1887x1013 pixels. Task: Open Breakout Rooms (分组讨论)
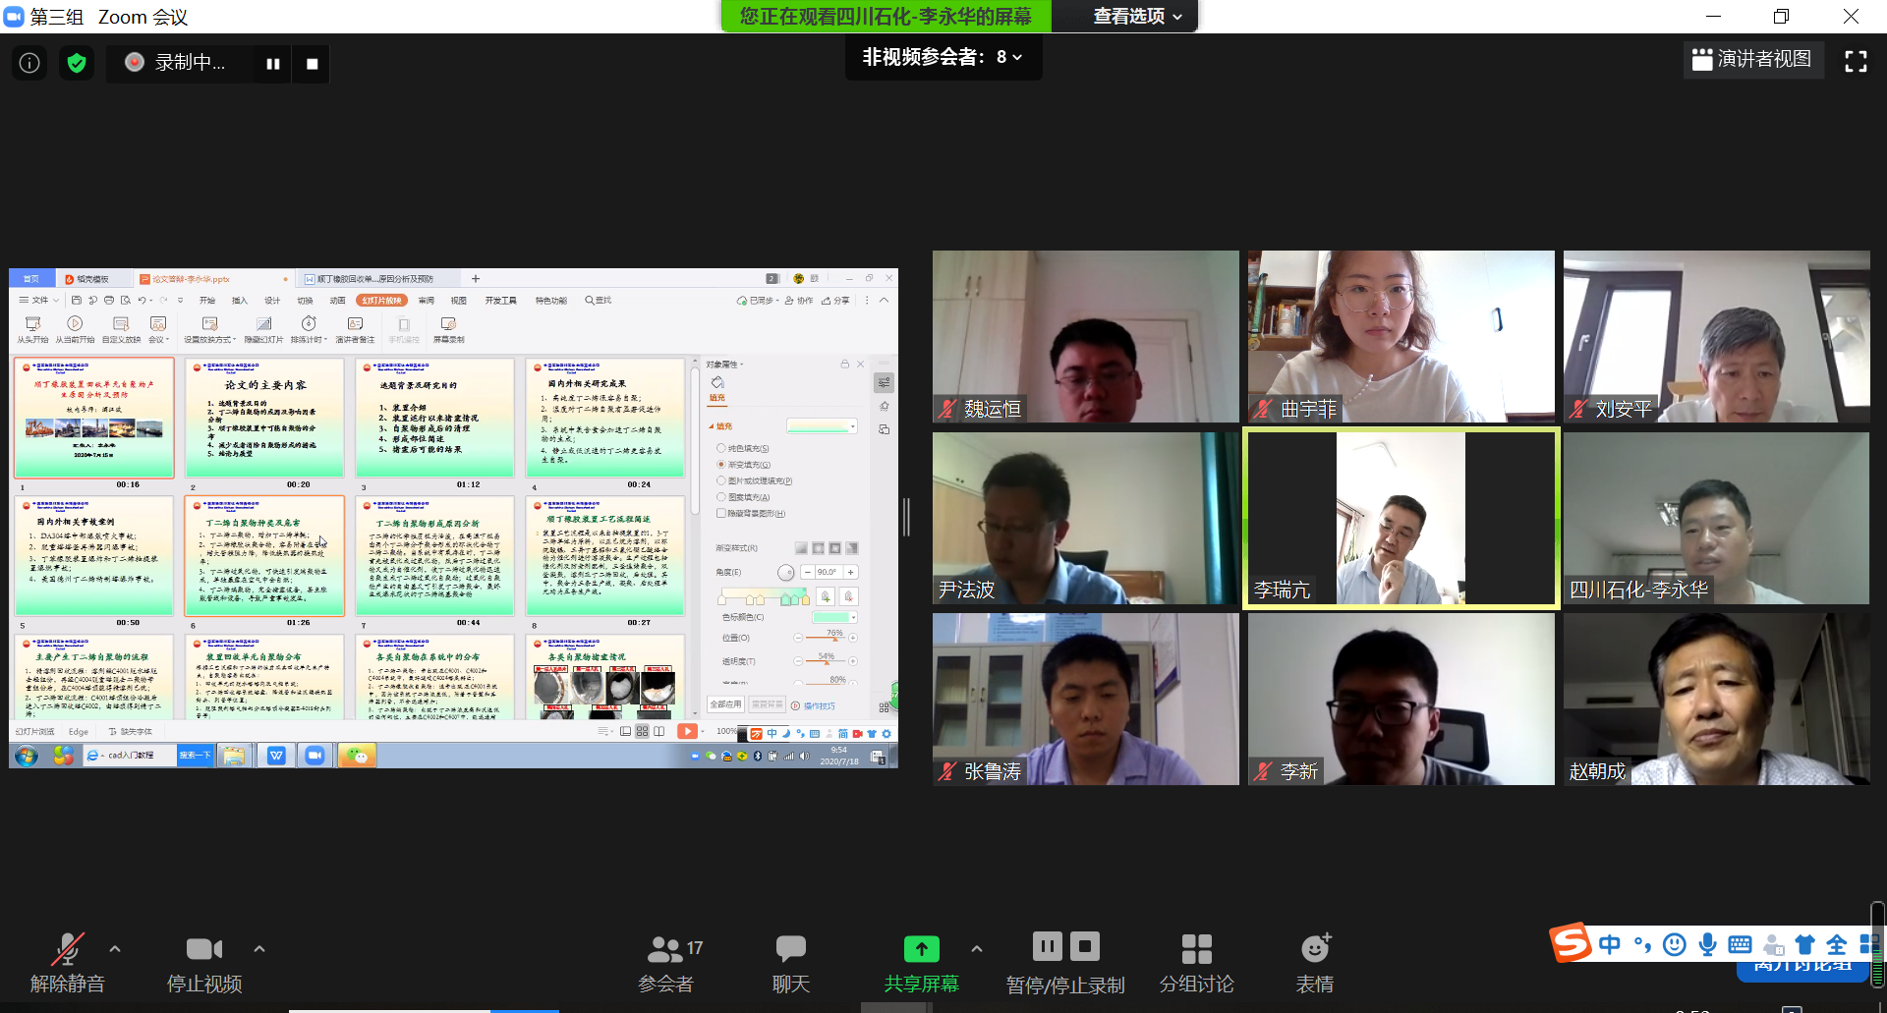click(x=1196, y=961)
